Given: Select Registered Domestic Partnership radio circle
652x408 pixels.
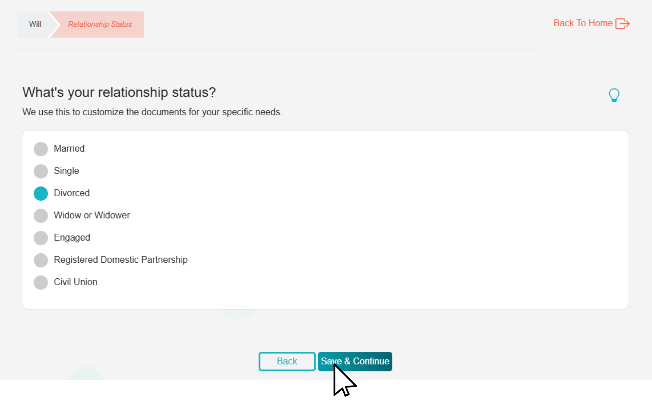Looking at the screenshot, I should [x=41, y=260].
